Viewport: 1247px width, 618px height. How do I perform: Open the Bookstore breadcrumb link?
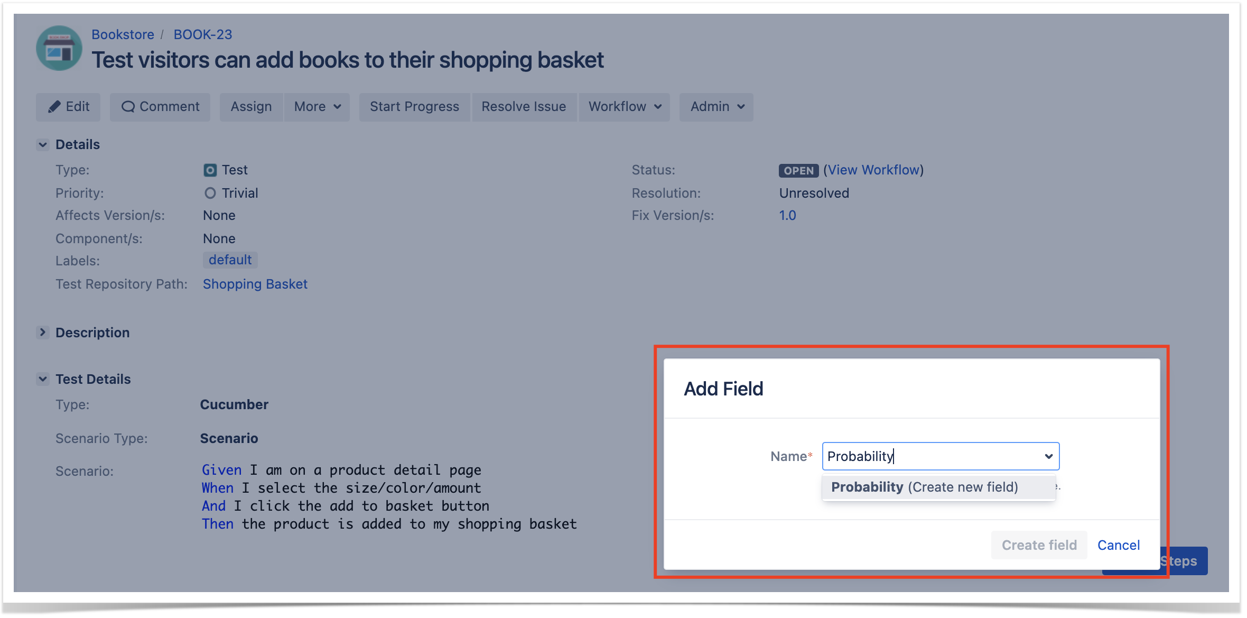[x=123, y=34]
